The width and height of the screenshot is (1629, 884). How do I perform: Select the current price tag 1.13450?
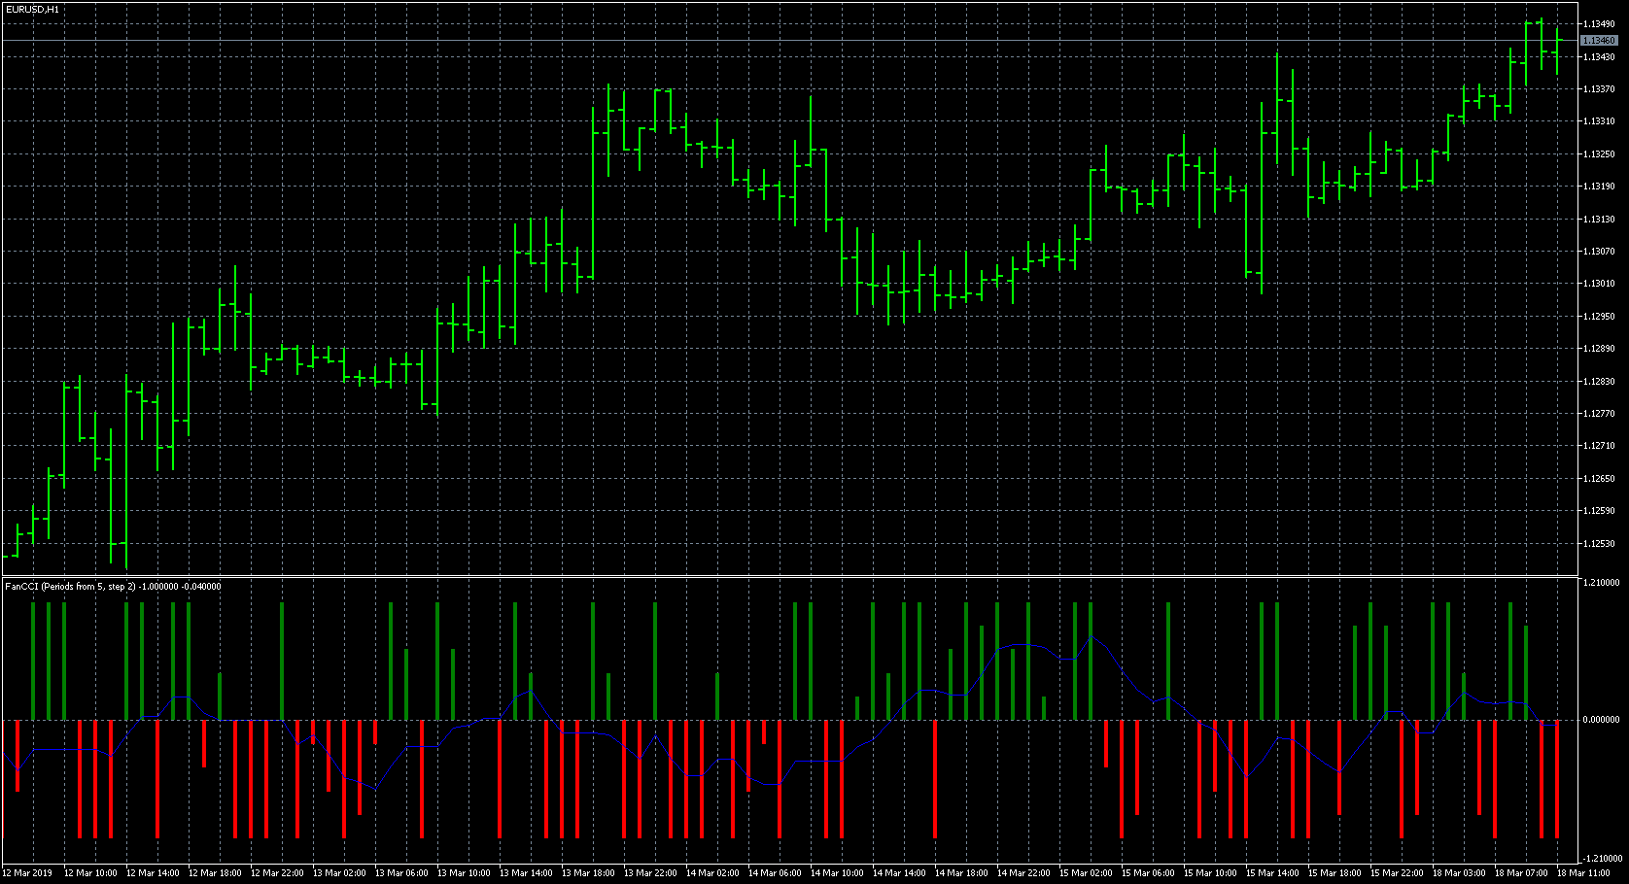click(x=1599, y=41)
